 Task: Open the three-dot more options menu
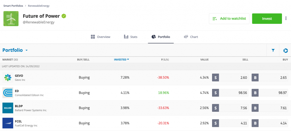coord(286,18)
